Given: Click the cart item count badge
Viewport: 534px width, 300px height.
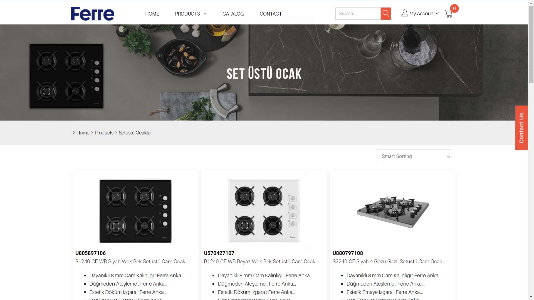Looking at the screenshot, I should coord(454,8).
